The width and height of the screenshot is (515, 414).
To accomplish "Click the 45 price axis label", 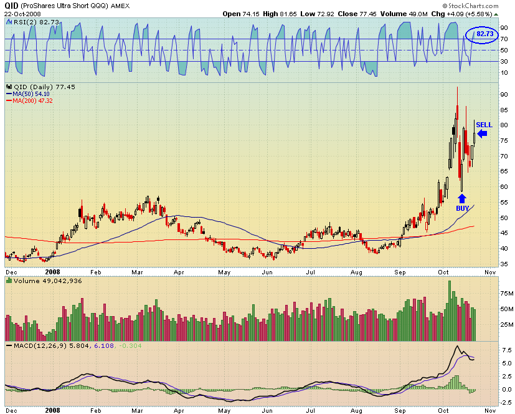I will 504,233.
